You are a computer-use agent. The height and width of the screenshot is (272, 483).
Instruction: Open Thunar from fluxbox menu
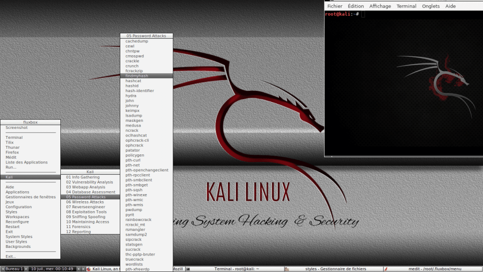tap(30, 147)
